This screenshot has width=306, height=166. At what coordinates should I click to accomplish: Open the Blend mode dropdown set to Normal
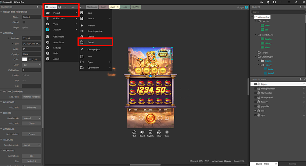pos(31,118)
